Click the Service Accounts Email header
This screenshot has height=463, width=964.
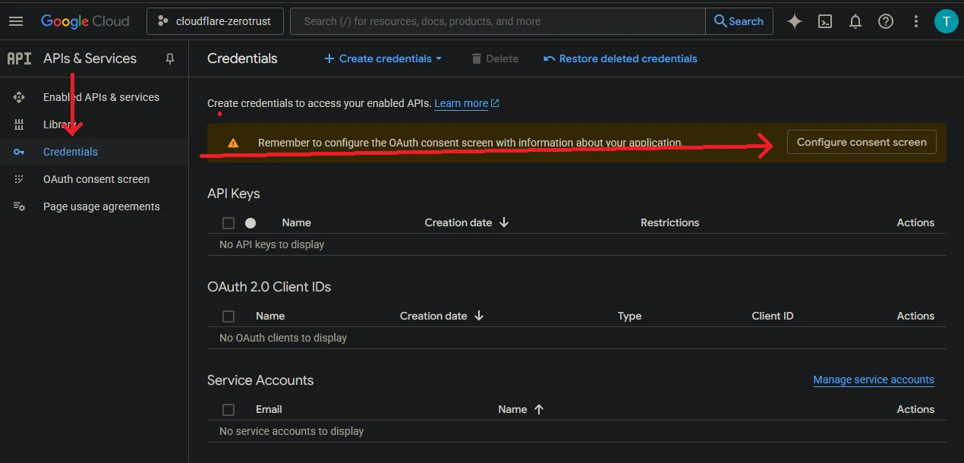[x=269, y=409]
